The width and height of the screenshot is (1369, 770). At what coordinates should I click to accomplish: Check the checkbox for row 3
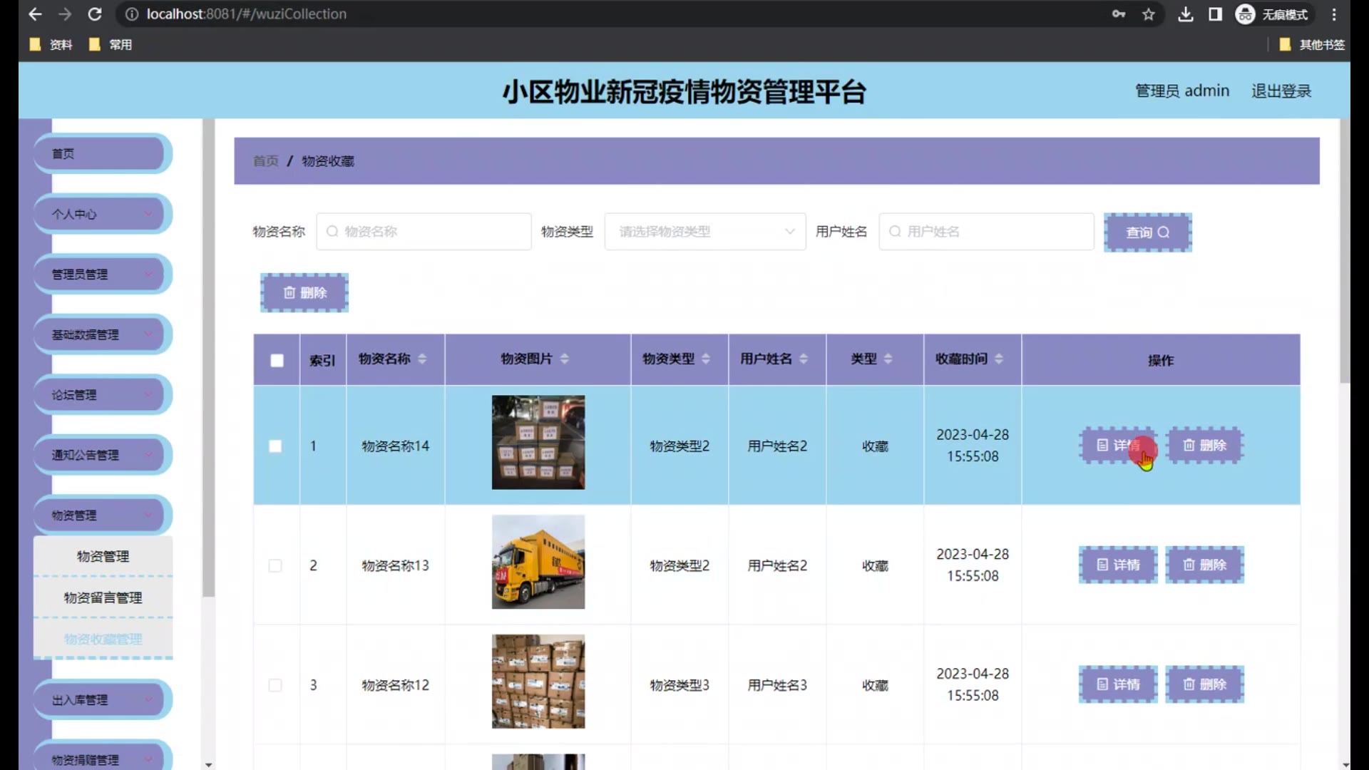pos(275,685)
